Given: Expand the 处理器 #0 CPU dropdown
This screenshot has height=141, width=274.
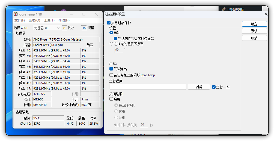Looking at the screenshot, I should 47,28.
